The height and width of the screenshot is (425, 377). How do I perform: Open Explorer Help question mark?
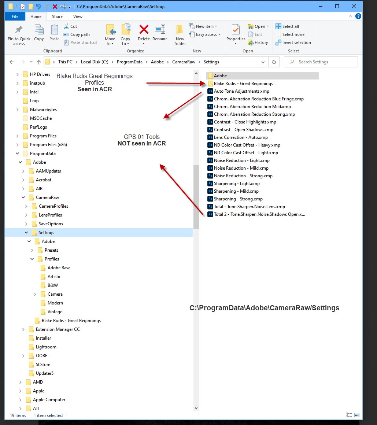358,16
